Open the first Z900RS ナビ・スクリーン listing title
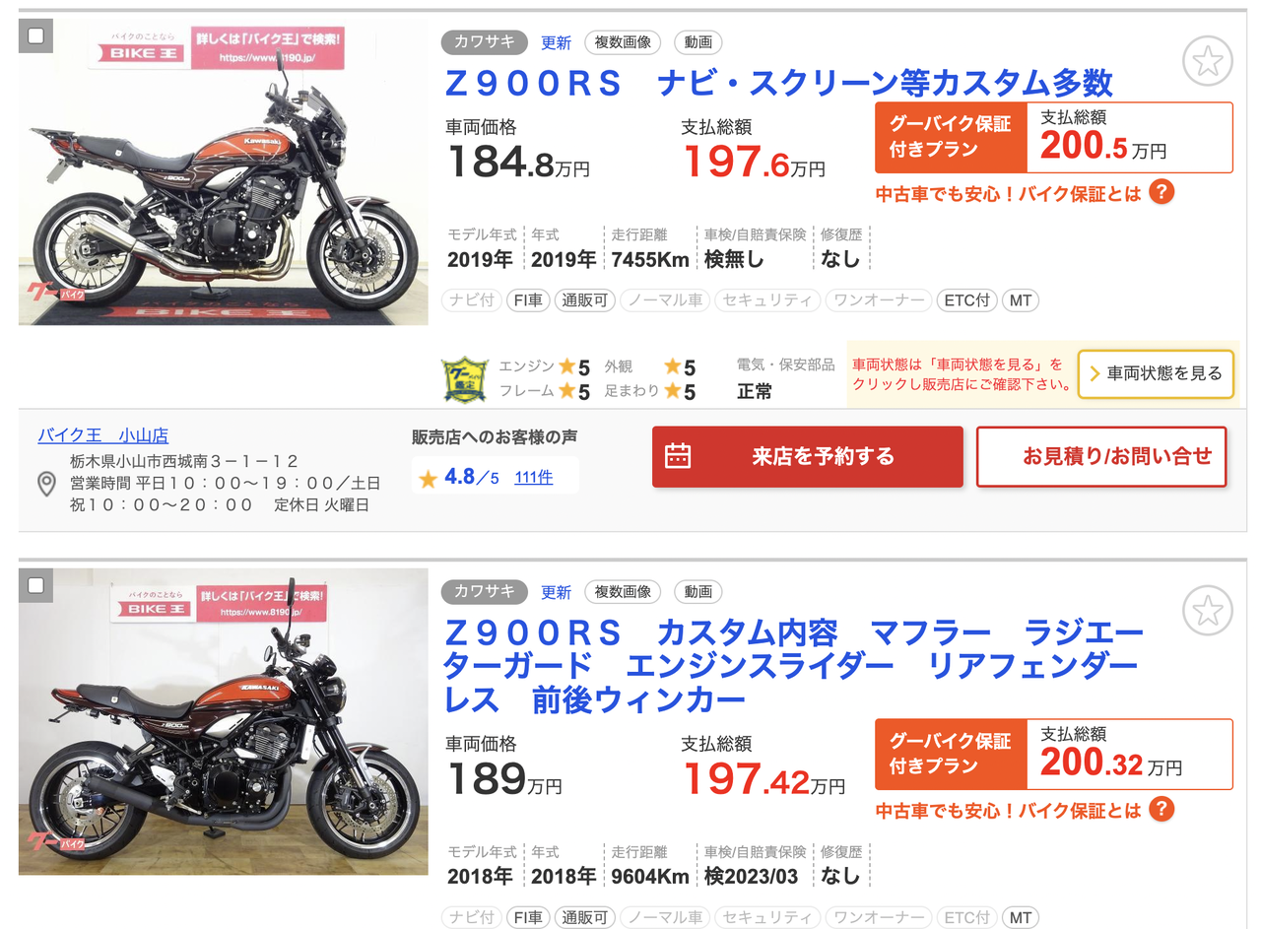Screen dimensions: 1261x929 click(x=778, y=83)
